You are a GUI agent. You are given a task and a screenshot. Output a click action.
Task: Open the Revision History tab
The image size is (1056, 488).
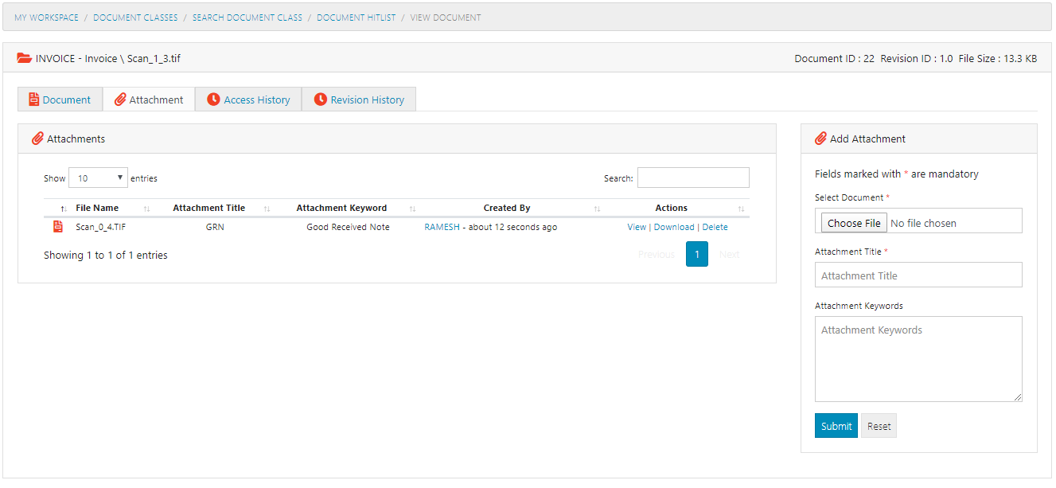359,100
